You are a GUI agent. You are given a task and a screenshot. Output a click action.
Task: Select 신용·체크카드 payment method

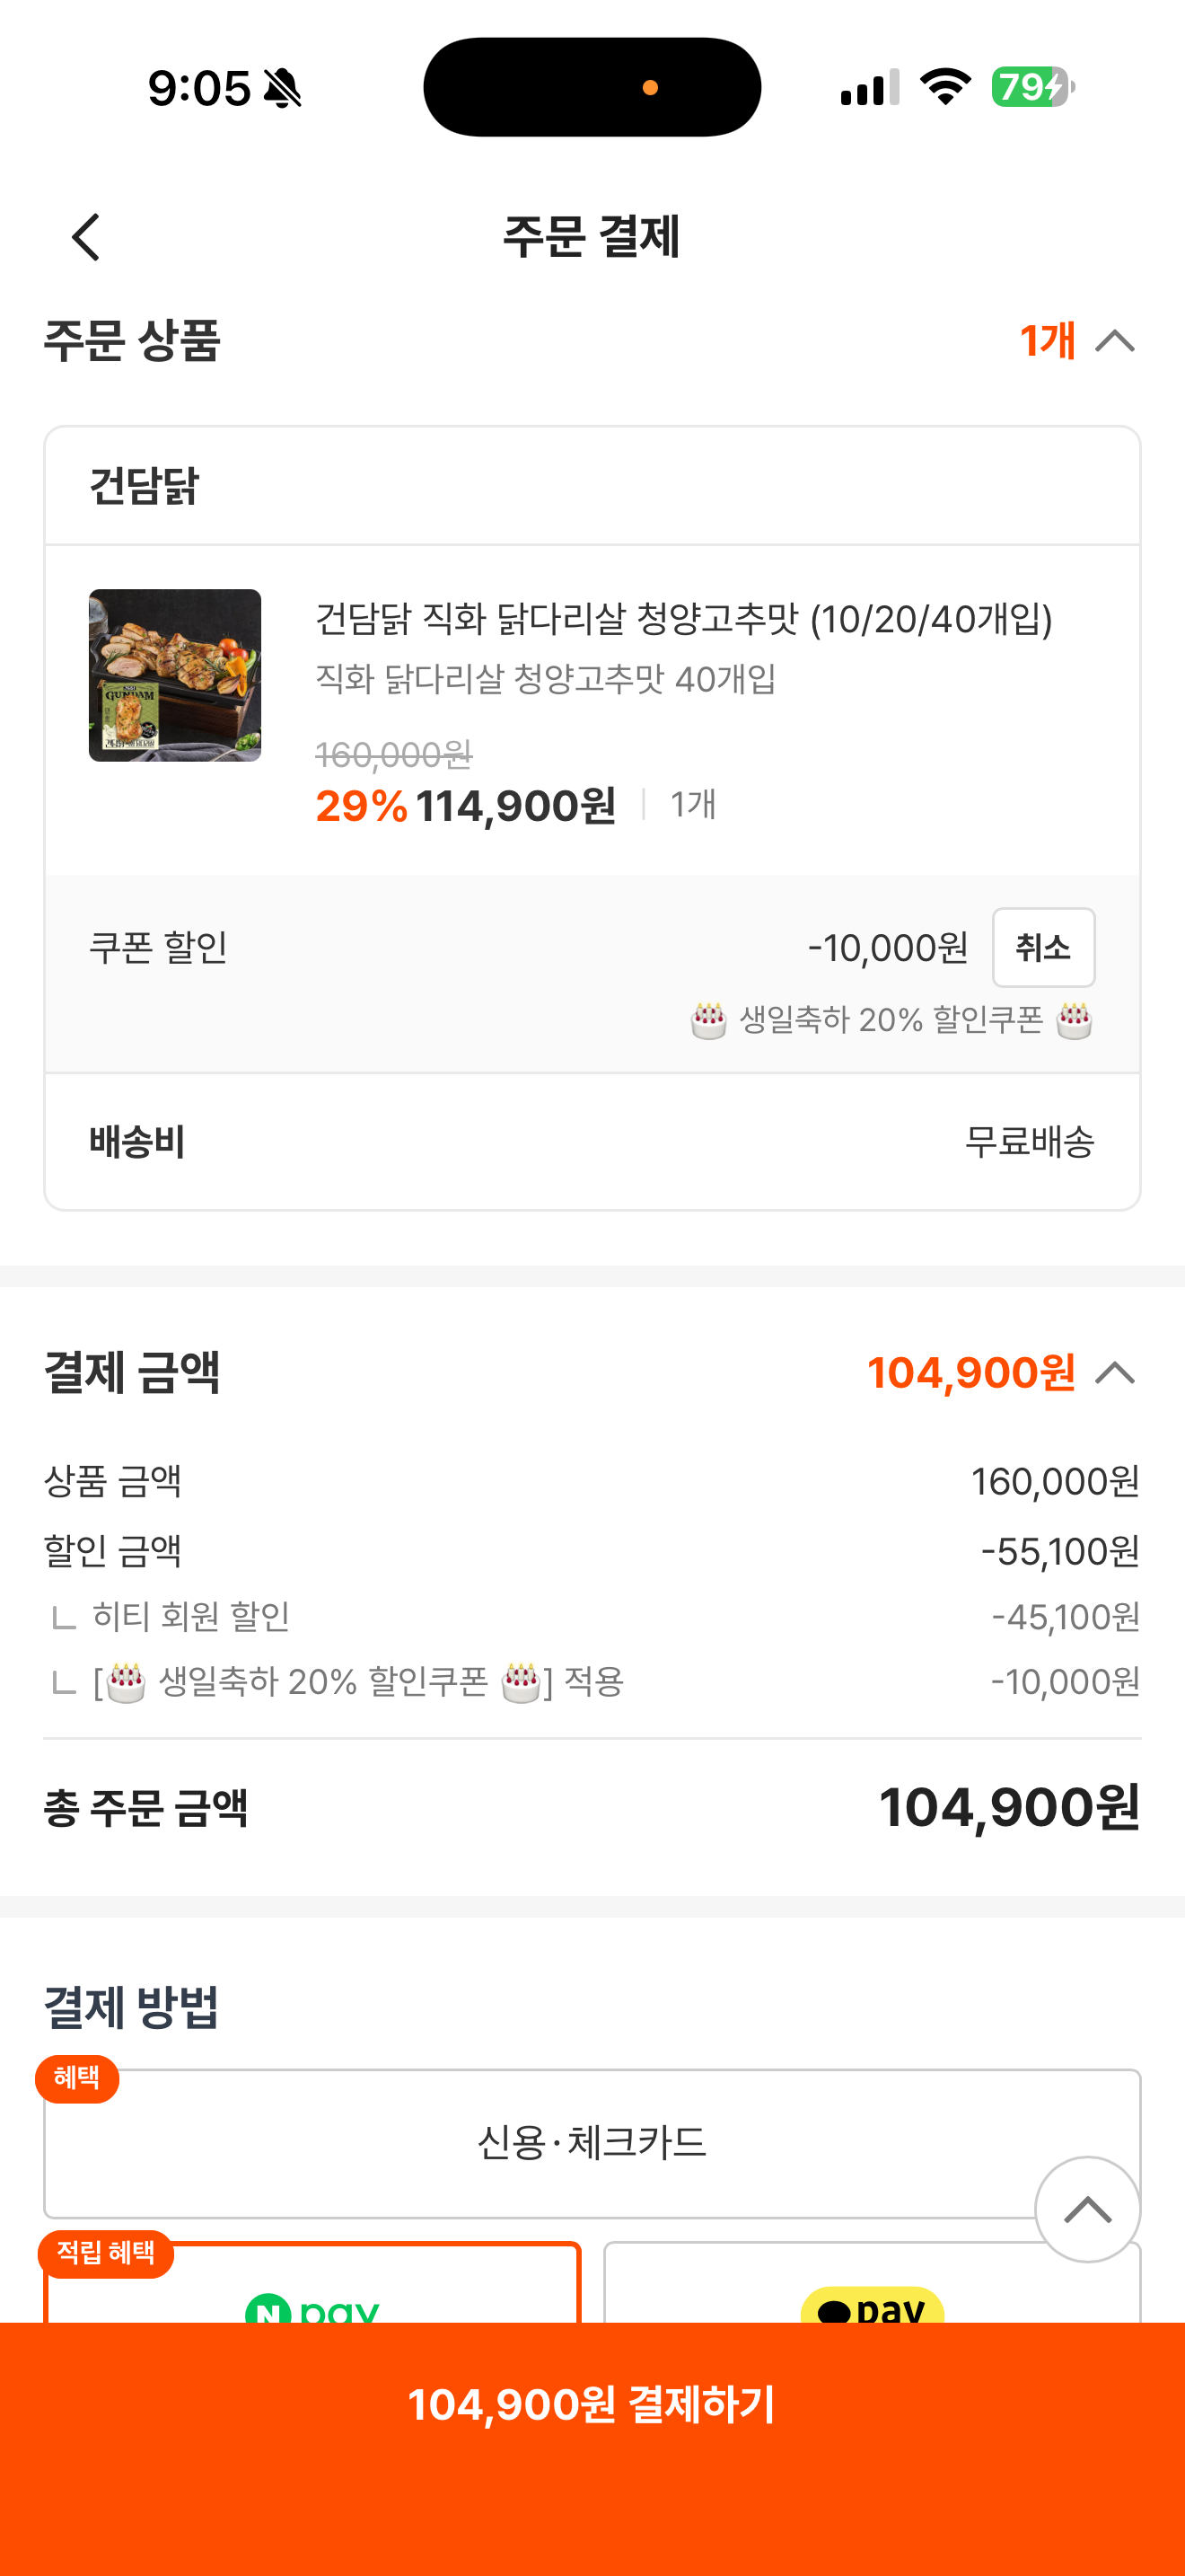592,2143
